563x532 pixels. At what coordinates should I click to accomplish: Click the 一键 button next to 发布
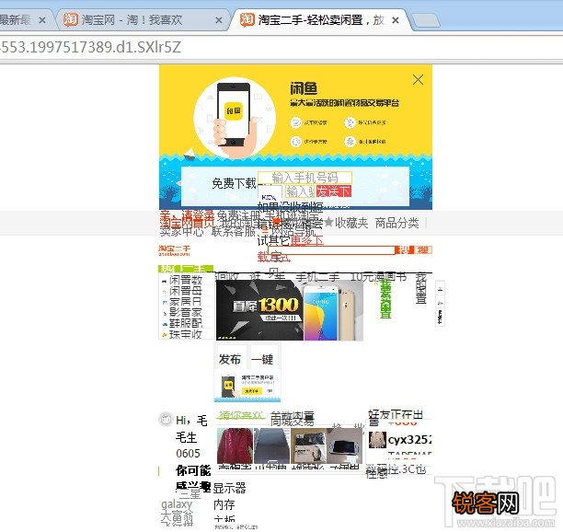[262, 359]
